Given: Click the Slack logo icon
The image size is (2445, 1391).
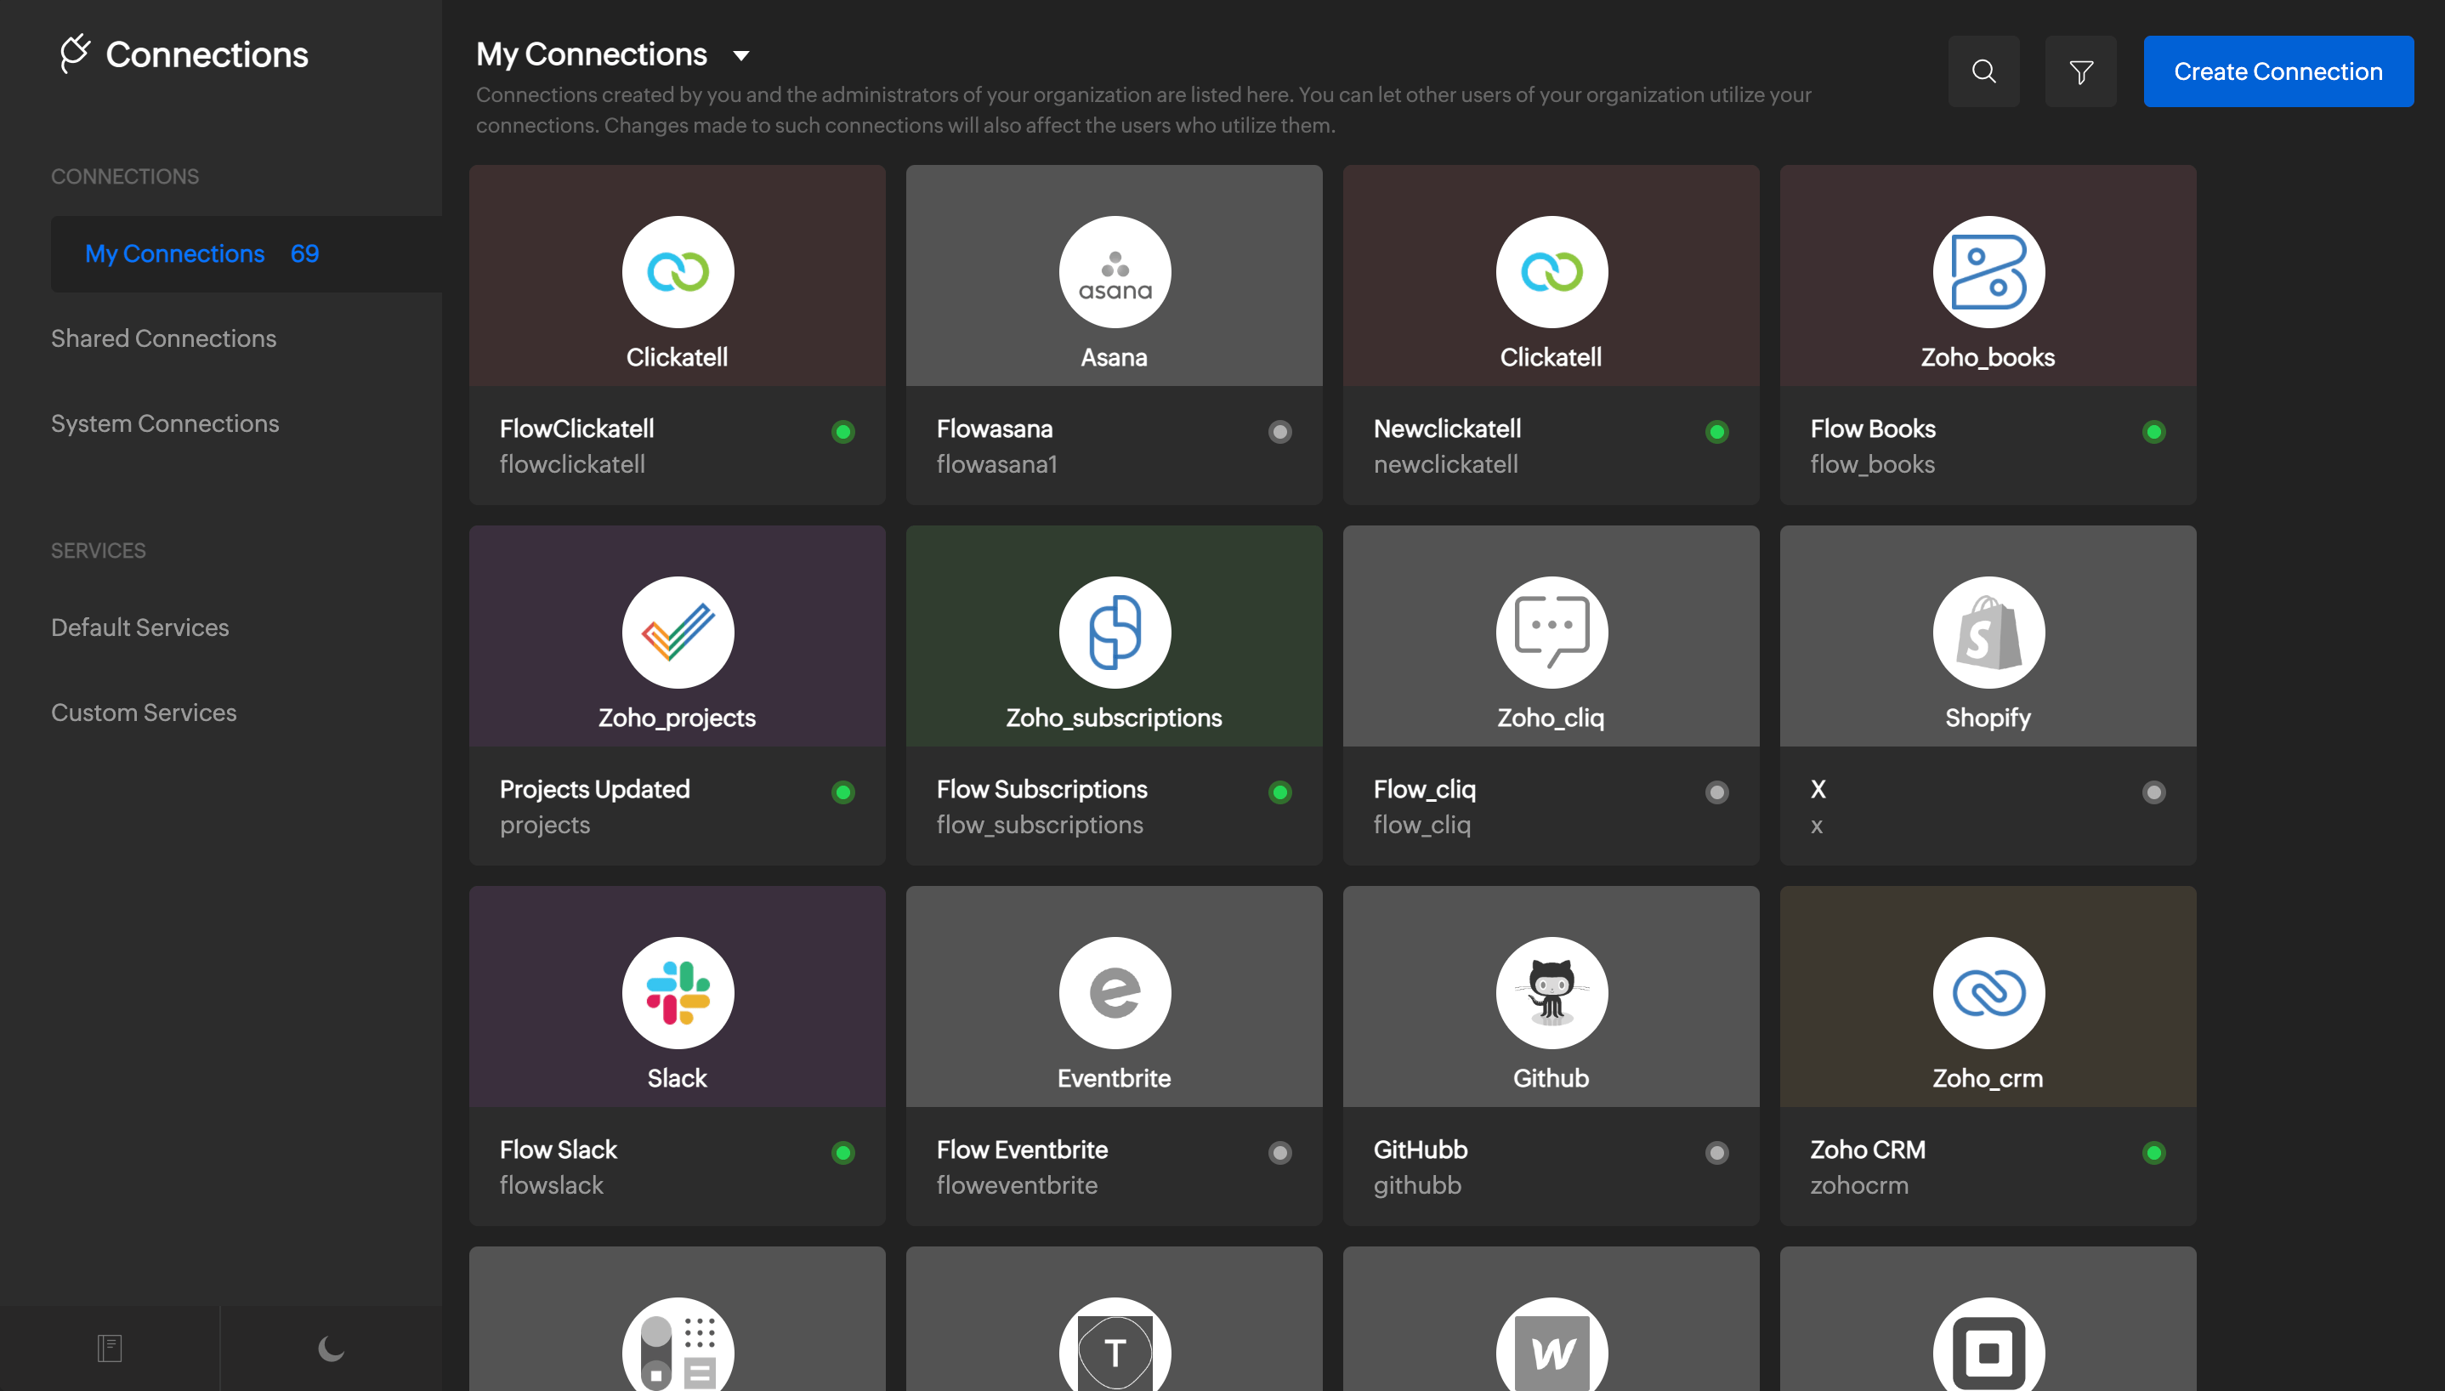Looking at the screenshot, I should pos(678,992).
